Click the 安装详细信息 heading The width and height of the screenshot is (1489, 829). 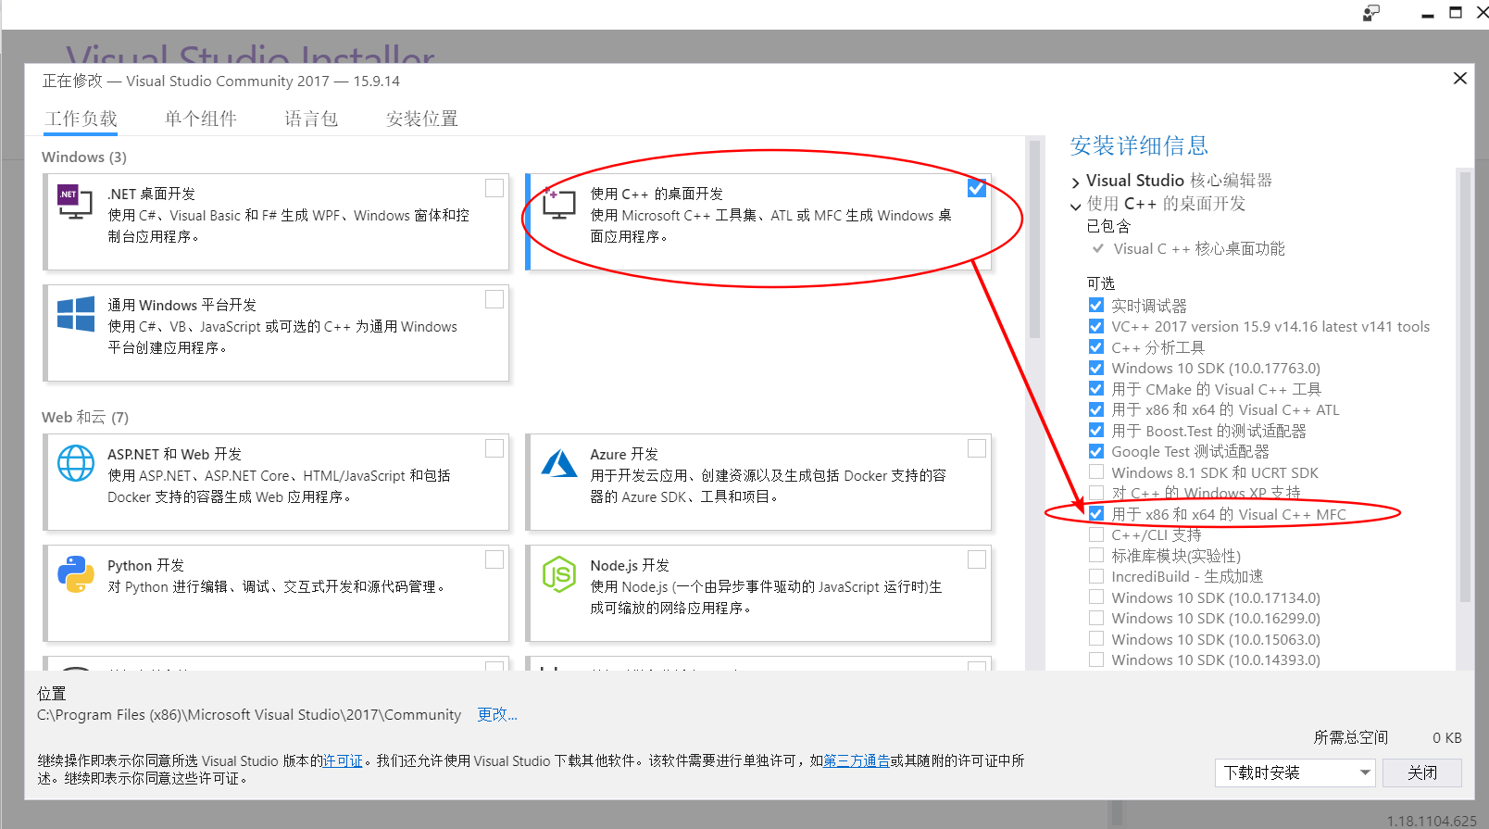click(1139, 145)
